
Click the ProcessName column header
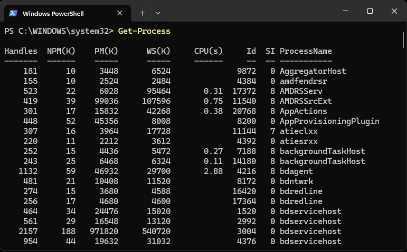[x=306, y=51]
